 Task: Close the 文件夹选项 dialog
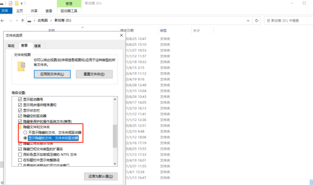point(121,35)
